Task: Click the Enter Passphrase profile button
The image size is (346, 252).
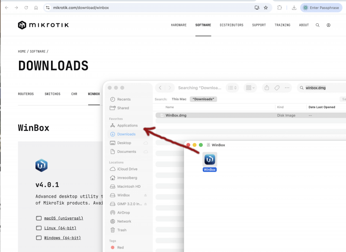Action: [321, 8]
